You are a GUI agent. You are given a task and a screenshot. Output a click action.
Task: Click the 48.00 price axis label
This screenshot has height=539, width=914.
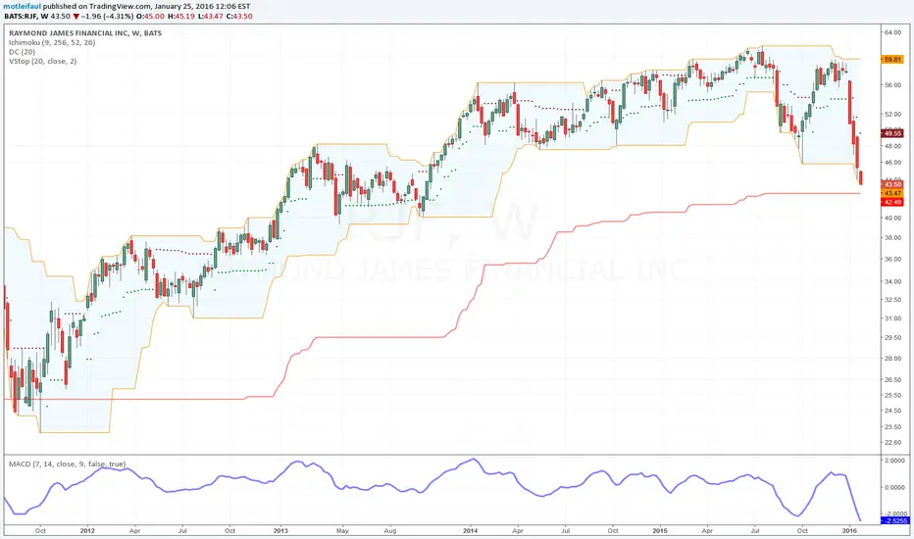[x=892, y=146]
